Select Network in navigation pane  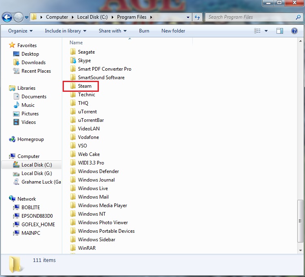27,199
